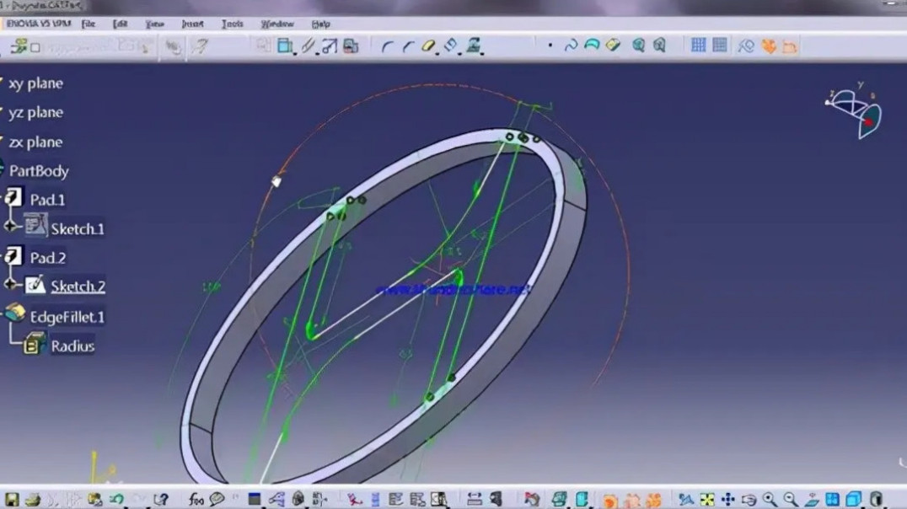This screenshot has height=509, width=907.
Task: Open the Formula f(x) tool
Action: (196, 499)
